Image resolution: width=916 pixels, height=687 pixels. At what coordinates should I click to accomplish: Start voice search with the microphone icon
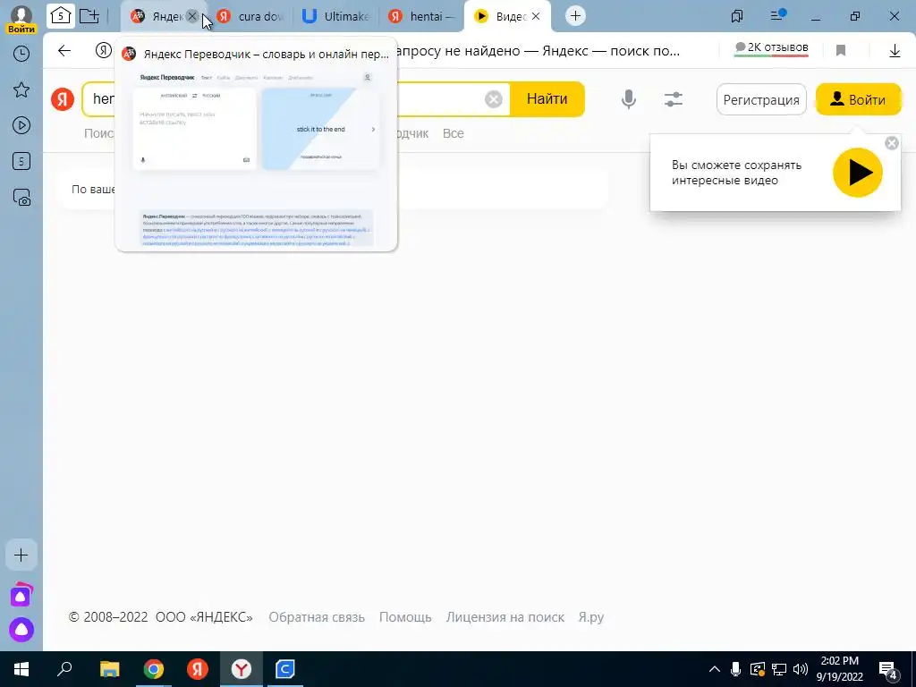[629, 99]
